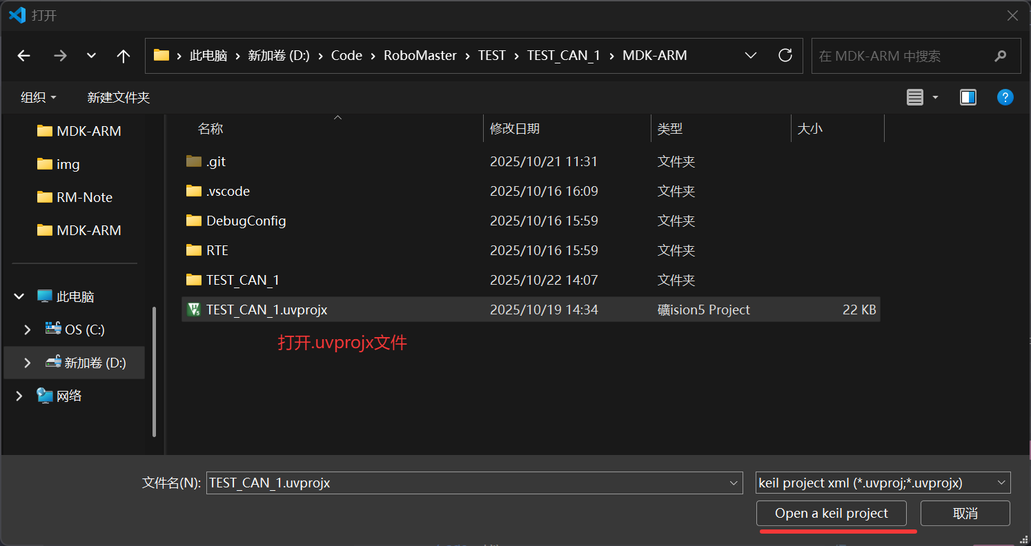Viewport: 1031px width, 546px height.
Task: Click search magnifier in MDK-ARM search box
Action: [x=1000, y=56]
